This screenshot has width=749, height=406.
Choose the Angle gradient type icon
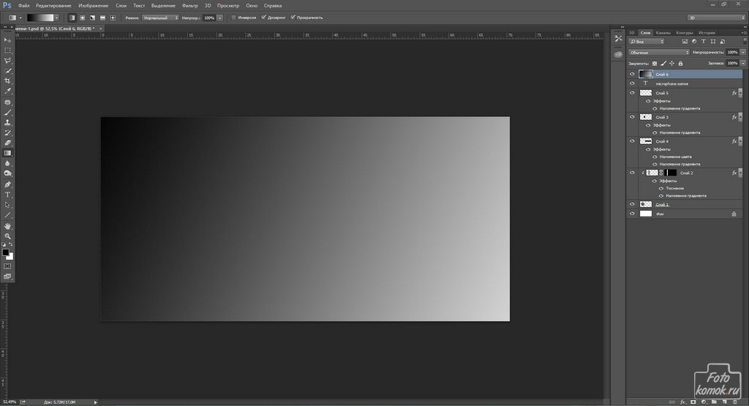click(x=93, y=18)
